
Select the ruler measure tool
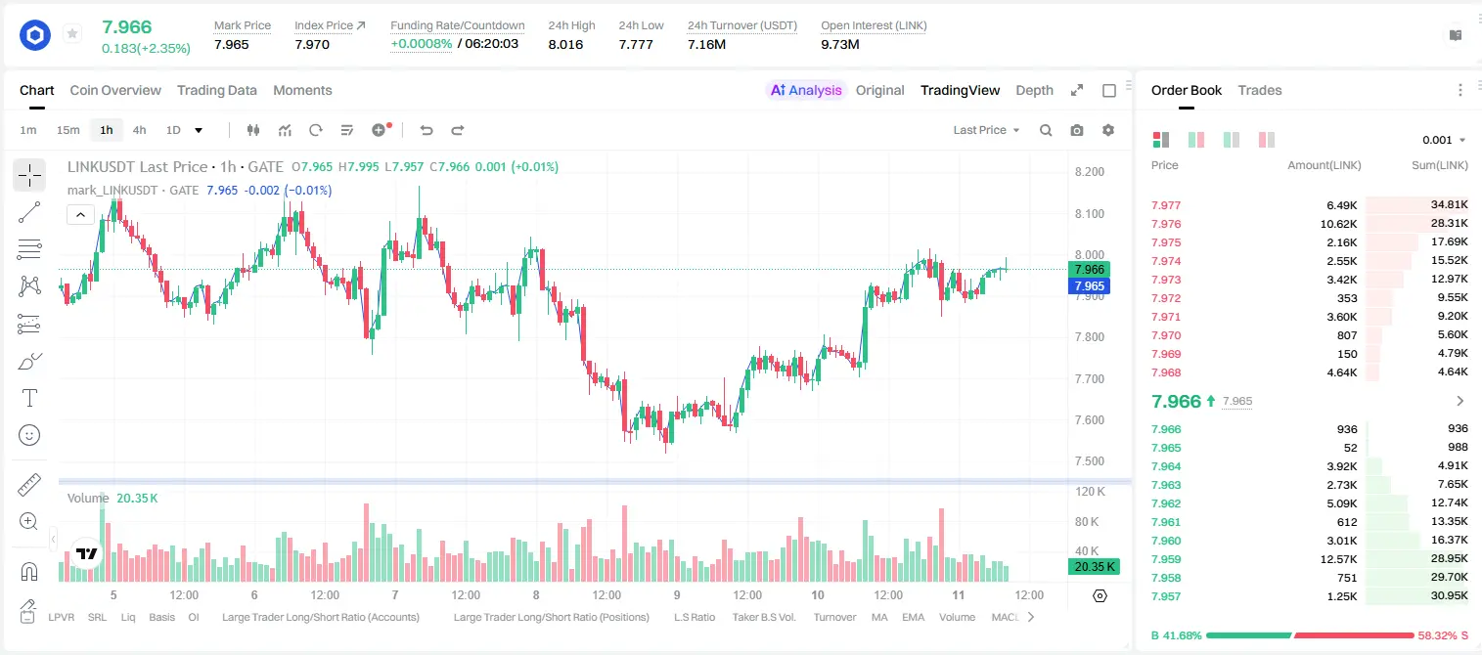tap(29, 485)
